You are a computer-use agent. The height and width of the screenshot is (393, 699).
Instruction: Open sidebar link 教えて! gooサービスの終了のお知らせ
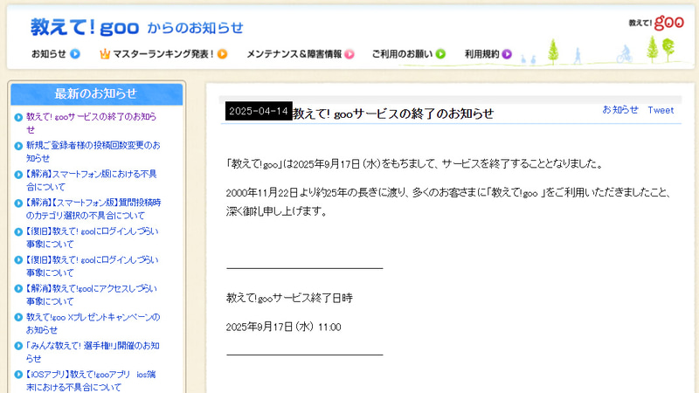click(92, 123)
